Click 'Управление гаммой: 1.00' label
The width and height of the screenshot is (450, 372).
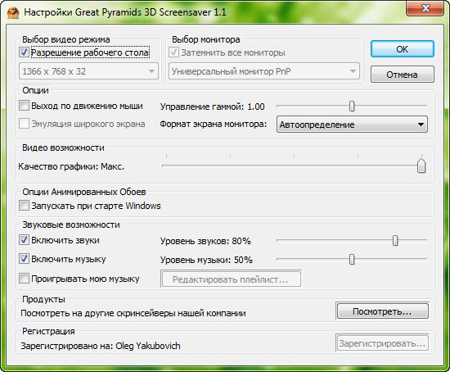(213, 107)
